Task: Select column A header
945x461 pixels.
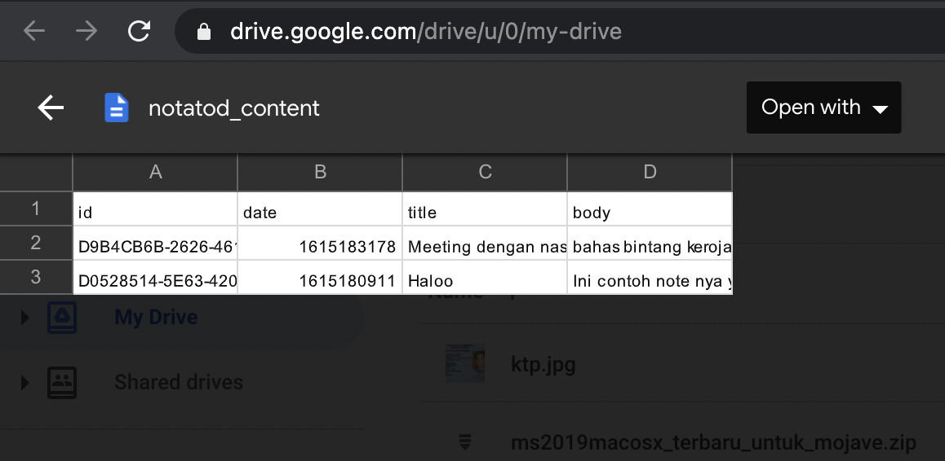Action: click(155, 172)
